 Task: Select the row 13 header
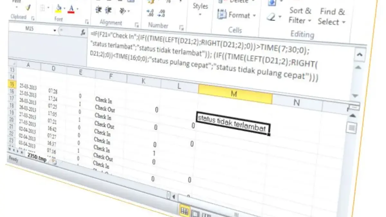tap(13, 70)
